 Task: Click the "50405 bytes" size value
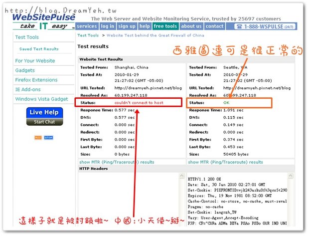(236, 154)
